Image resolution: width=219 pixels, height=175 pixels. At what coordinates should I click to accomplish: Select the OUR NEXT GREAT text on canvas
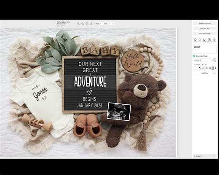90,67
